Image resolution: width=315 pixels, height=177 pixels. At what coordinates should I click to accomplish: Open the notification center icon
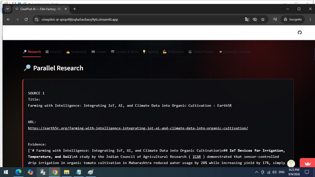click(307, 172)
